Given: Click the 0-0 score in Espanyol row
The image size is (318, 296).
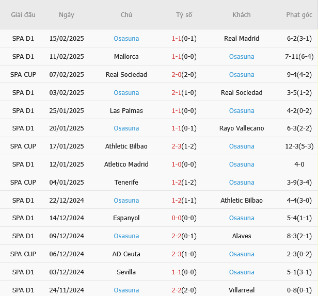Looking at the screenshot, I should coord(177,218).
